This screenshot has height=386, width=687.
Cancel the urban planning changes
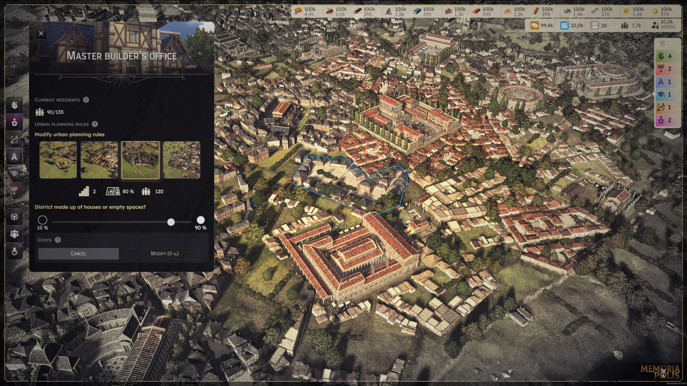[78, 253]
